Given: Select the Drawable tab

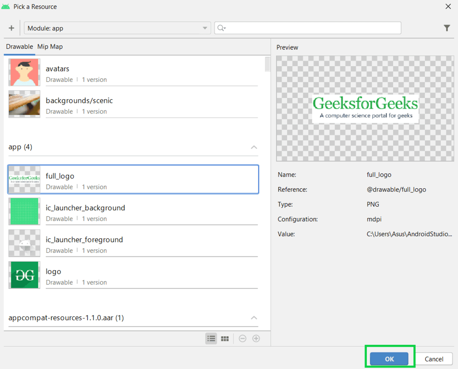Looking at the screenshot, I should [19, 47].
